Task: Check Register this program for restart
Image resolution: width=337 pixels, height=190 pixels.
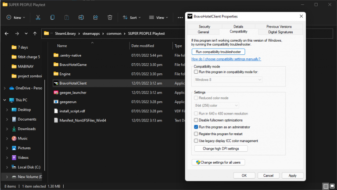Action: click(x=196, y=134)
